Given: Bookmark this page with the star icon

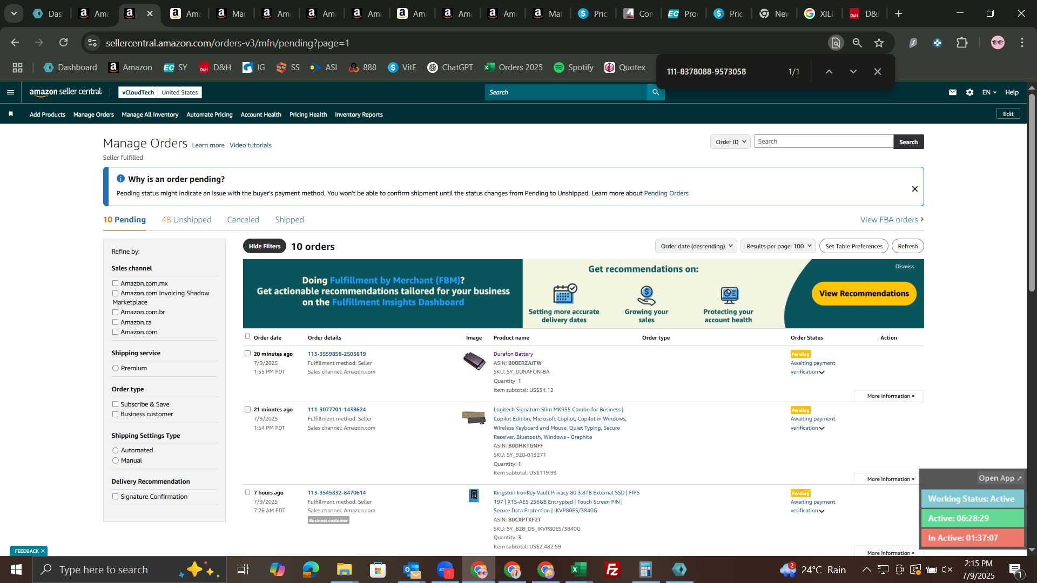Looking at the screenshot, I should [879, 43].
